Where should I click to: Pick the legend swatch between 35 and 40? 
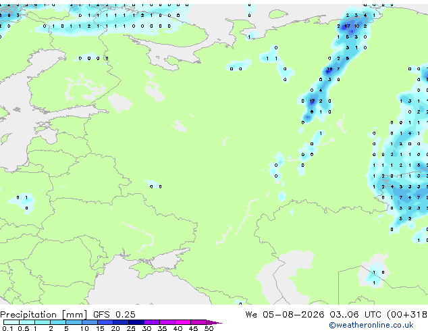point(167,322)
